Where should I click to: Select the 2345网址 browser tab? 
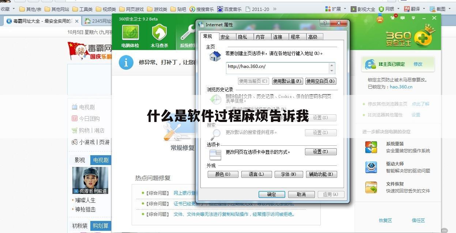97,21
